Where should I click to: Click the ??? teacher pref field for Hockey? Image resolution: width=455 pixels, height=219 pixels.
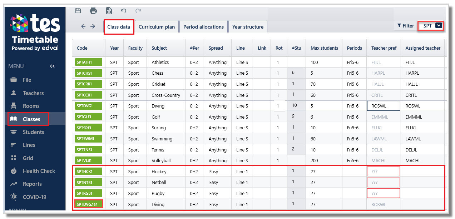[384, 171]
